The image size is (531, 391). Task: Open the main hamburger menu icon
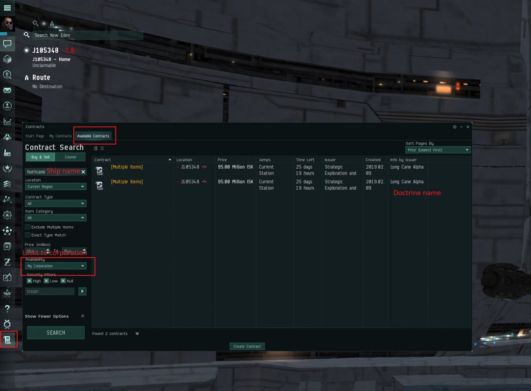[7, 7]
